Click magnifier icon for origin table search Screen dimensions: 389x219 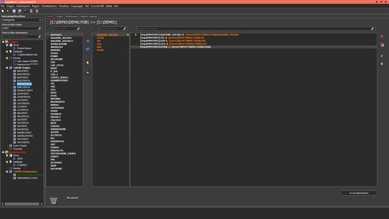(x=40, y=29)
